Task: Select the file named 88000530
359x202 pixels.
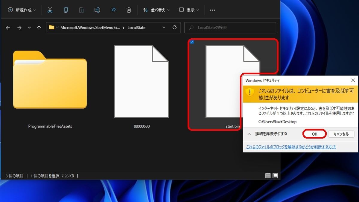Action: 142,81
